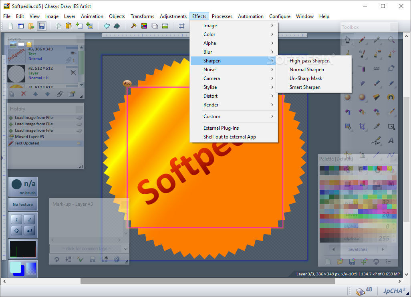This screenshot has width=411, height=297.
Task: Click the Paste clipboard toolbar icon
Action: click(x=68, y=26)
